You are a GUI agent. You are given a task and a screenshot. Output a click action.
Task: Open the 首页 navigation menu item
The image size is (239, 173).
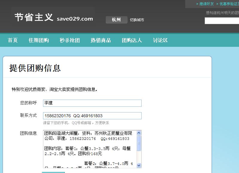point(13,40)
